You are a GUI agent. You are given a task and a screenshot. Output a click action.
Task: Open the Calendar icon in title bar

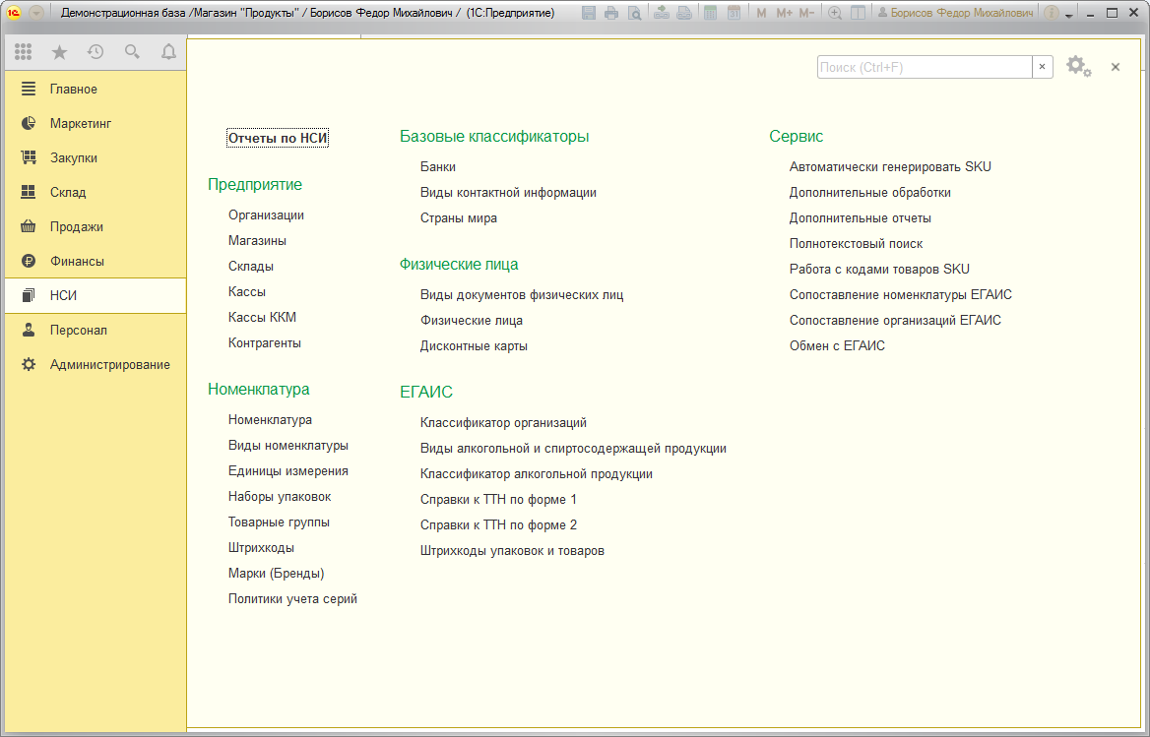[734, 13]
